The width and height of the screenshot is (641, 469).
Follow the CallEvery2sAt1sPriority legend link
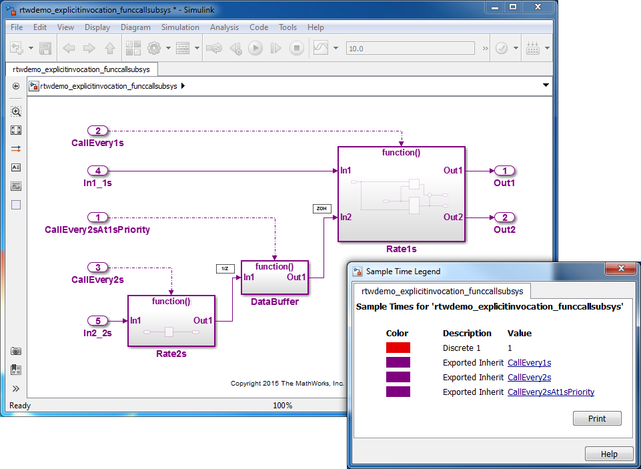pos(551,392)
